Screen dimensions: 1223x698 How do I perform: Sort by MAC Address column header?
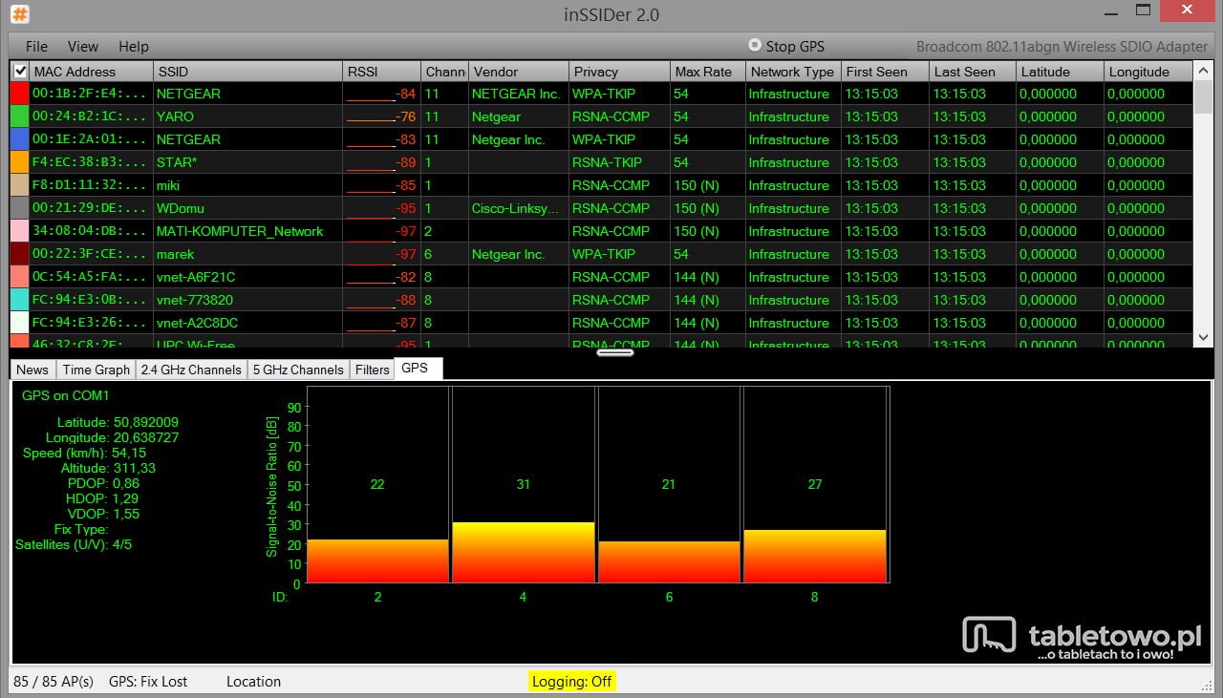click(x=92, y=72)
